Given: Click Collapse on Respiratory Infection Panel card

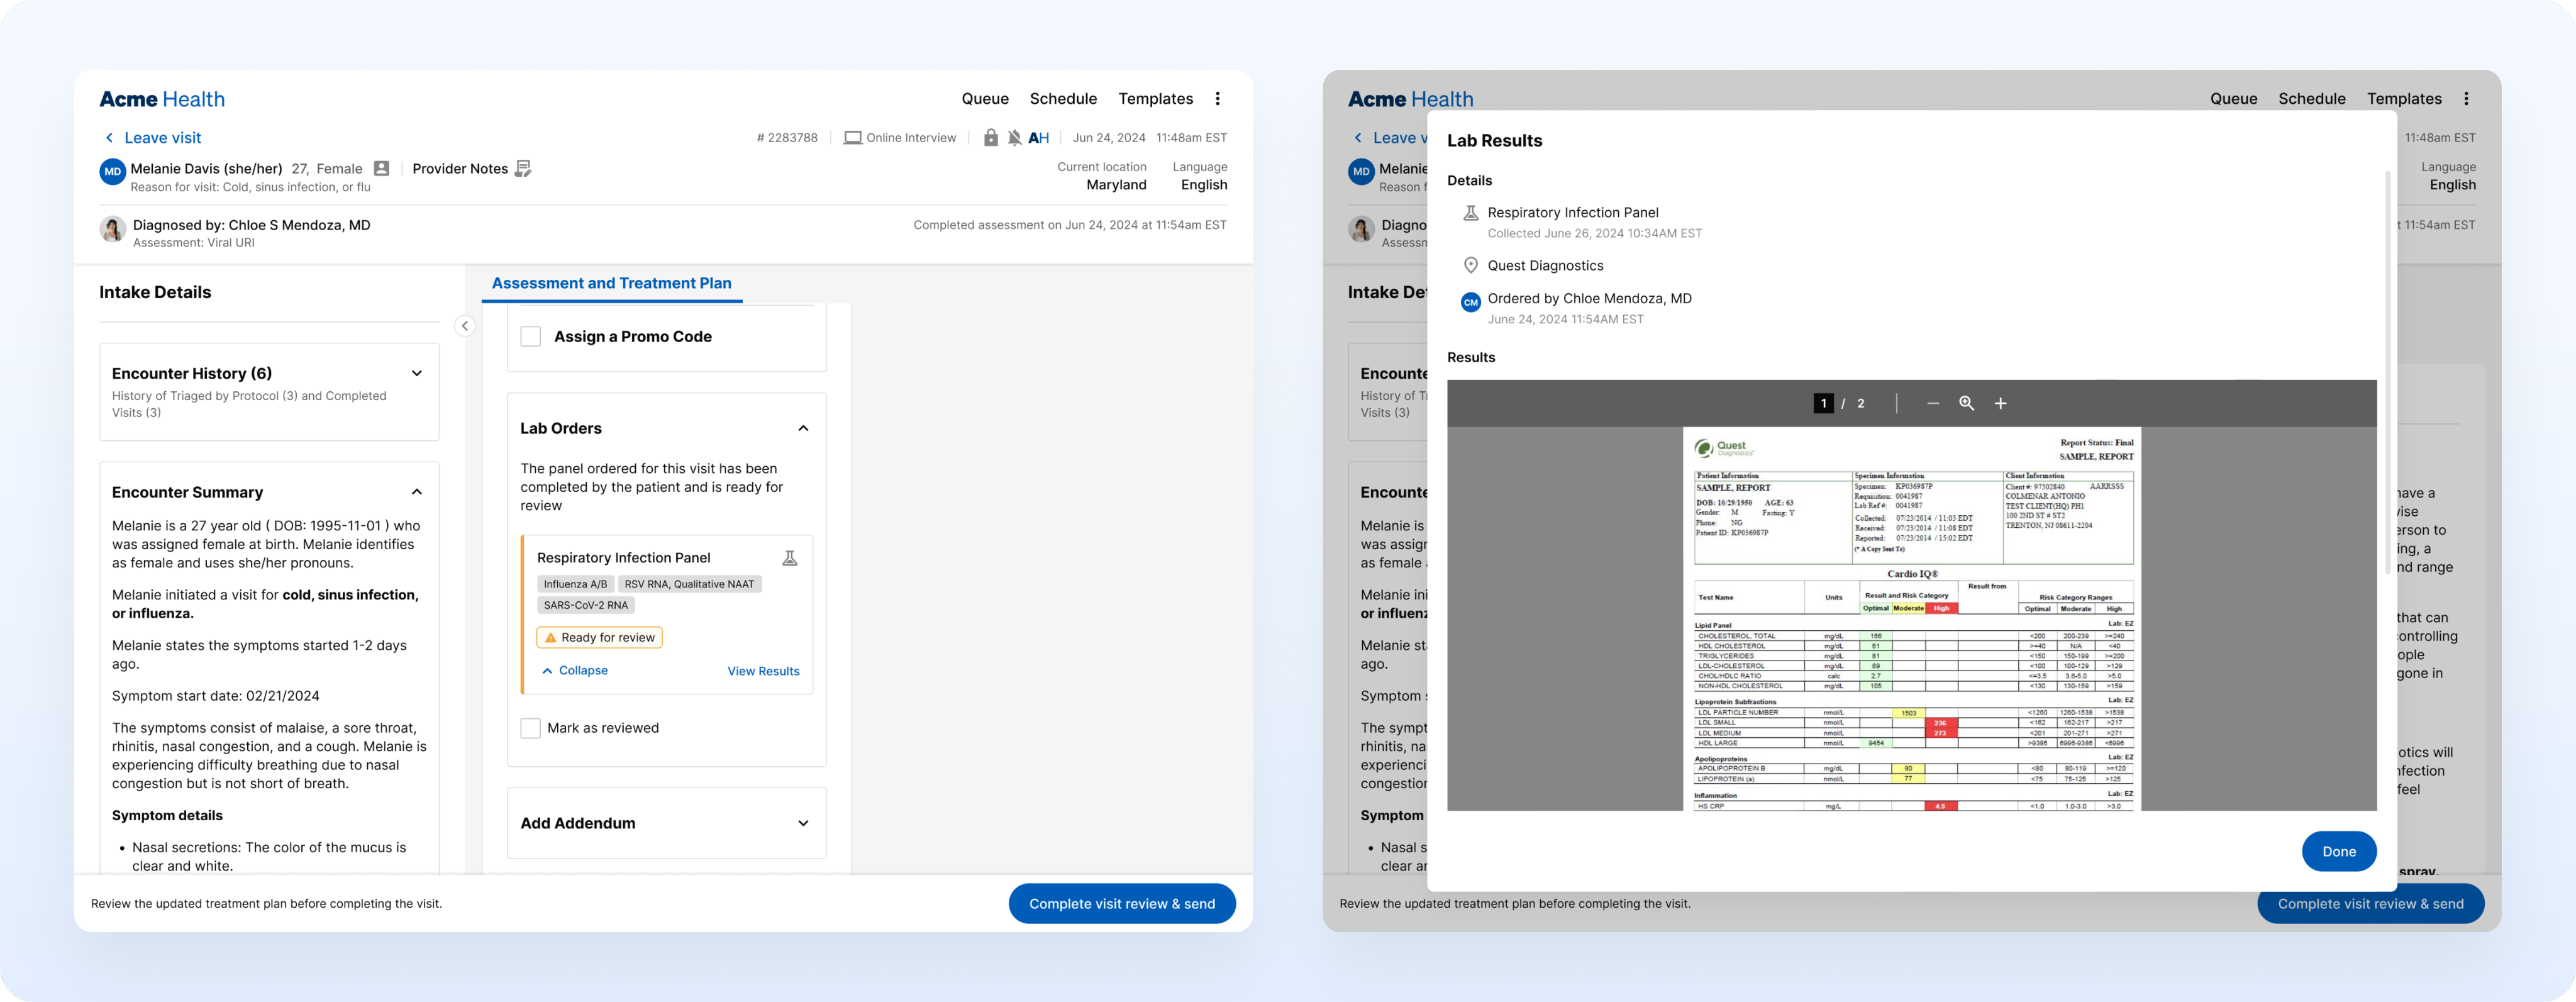Looking at the screenshot, I should (x=574, y=670).
